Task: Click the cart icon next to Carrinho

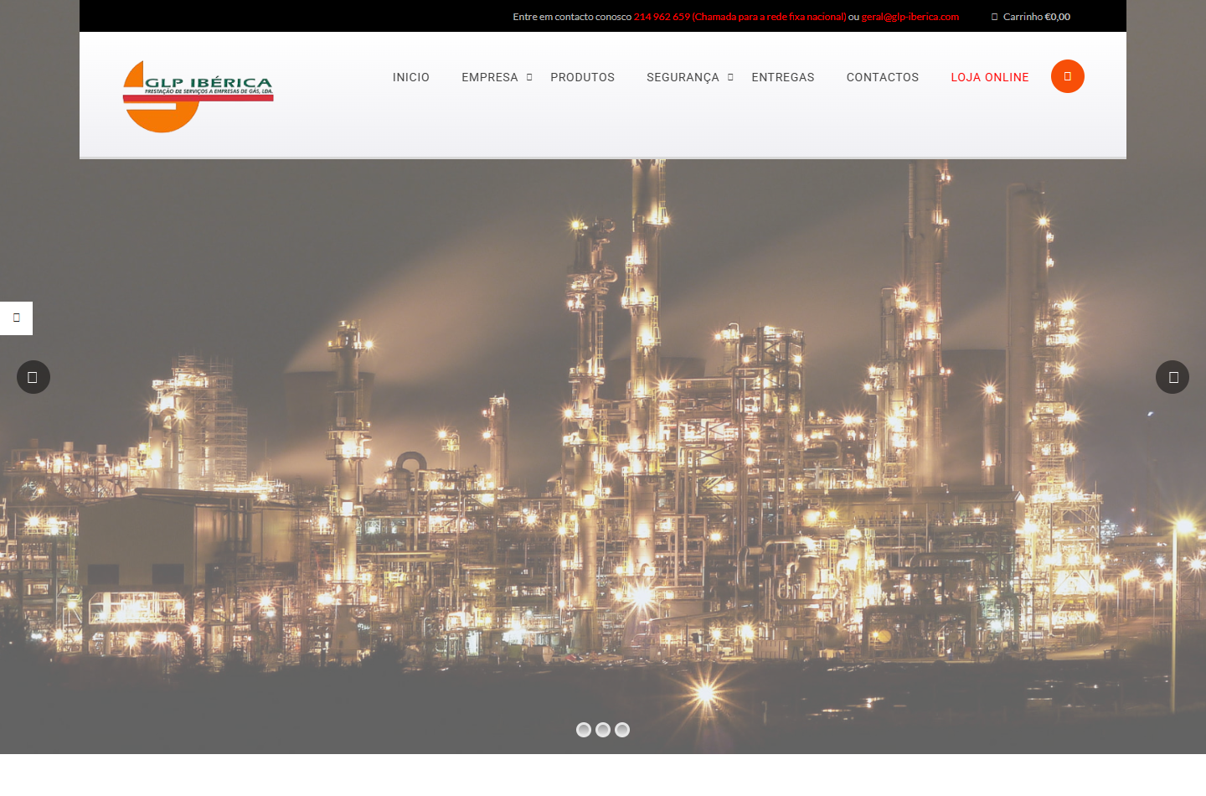Action: [x=995, y=17]
